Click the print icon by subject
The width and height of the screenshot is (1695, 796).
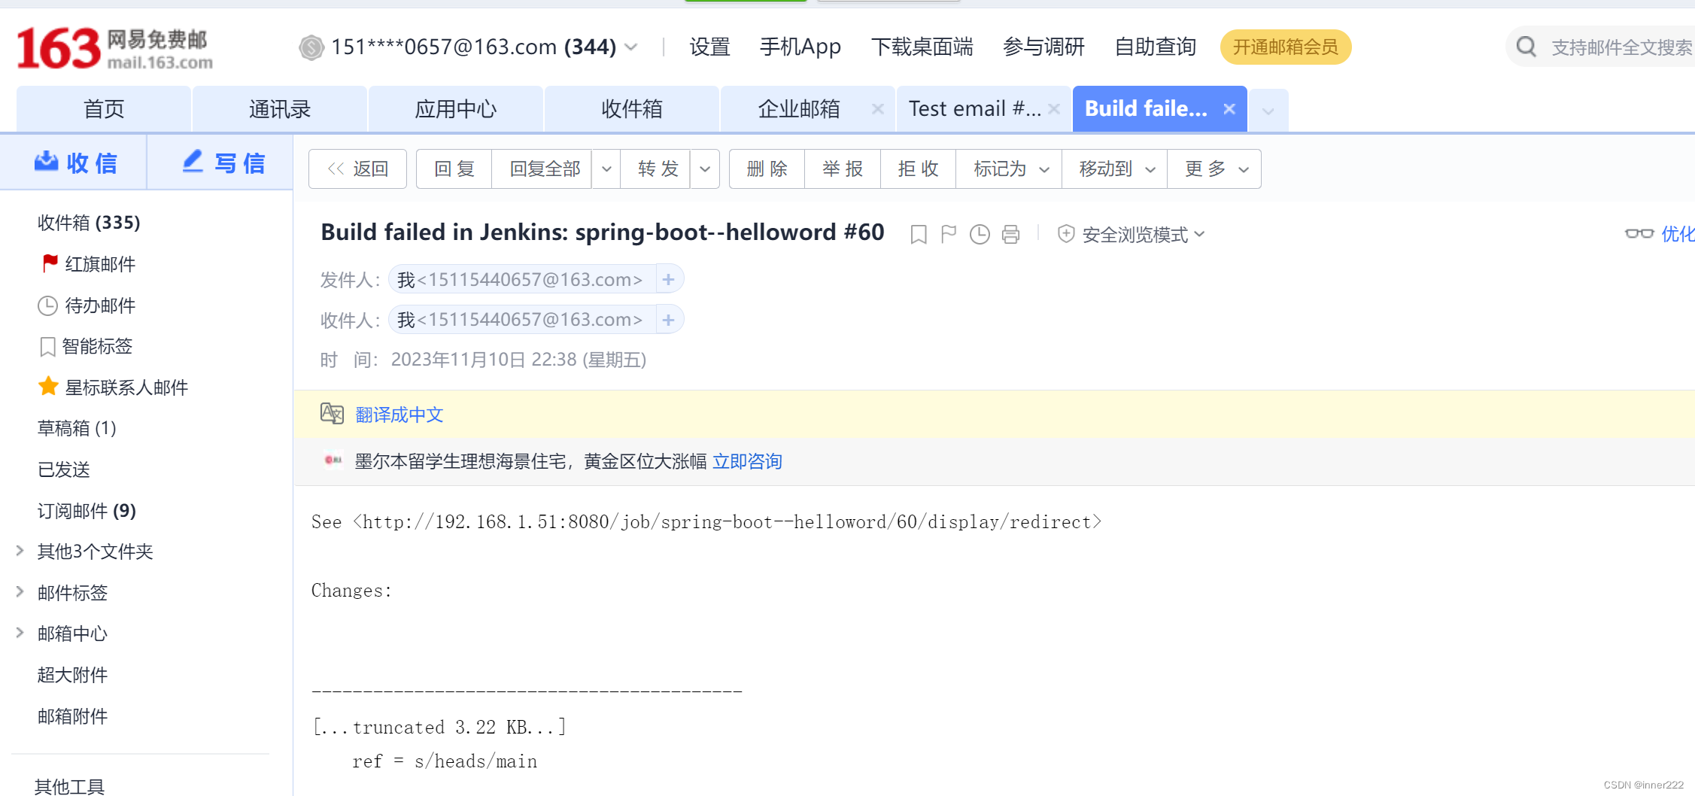point(1011,235)
